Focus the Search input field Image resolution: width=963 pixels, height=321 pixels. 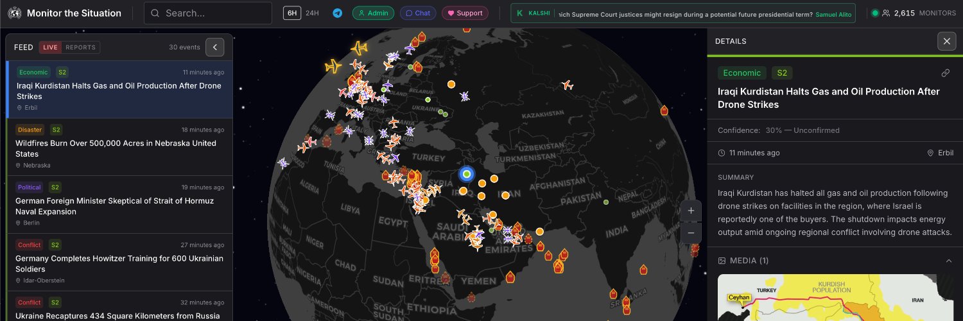coord(208,13)
